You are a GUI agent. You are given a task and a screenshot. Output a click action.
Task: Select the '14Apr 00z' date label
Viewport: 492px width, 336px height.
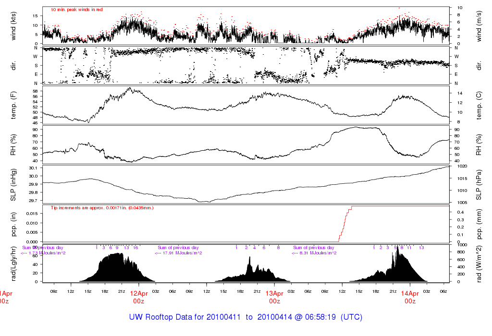[x=410, y=297]
